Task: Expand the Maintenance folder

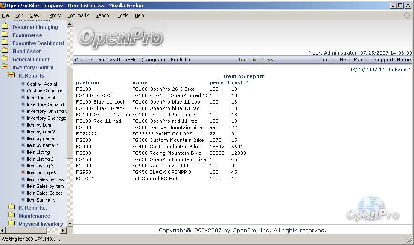Action: coord(12,216)
